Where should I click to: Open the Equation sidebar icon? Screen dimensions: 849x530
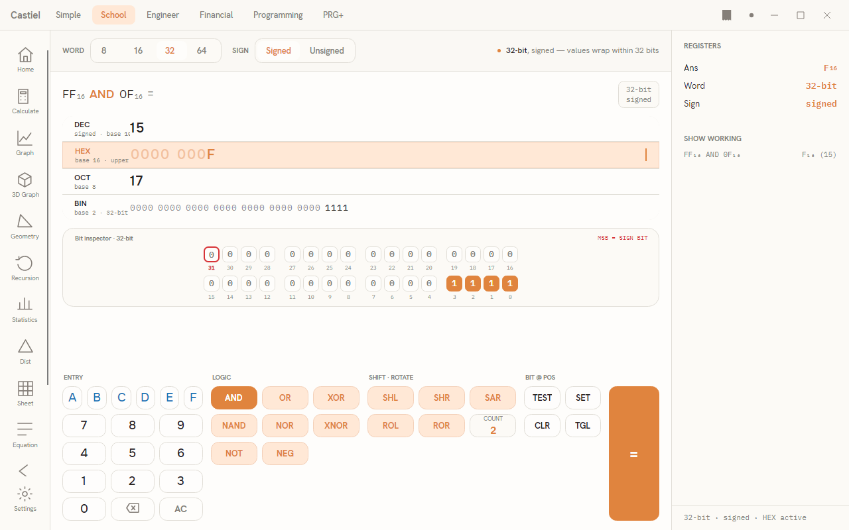click(x=25, y=435)
